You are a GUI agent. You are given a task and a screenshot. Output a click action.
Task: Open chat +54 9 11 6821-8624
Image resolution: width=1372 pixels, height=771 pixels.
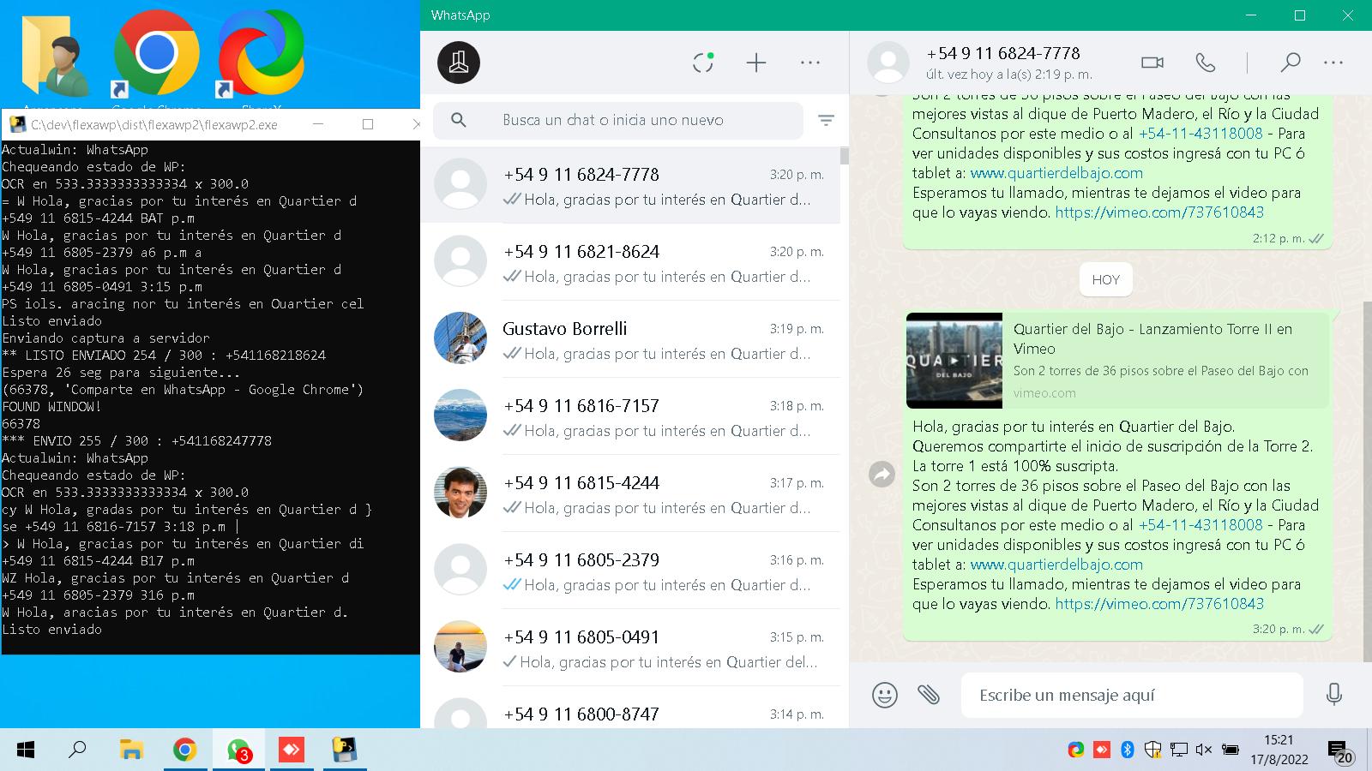click(630, 262)
